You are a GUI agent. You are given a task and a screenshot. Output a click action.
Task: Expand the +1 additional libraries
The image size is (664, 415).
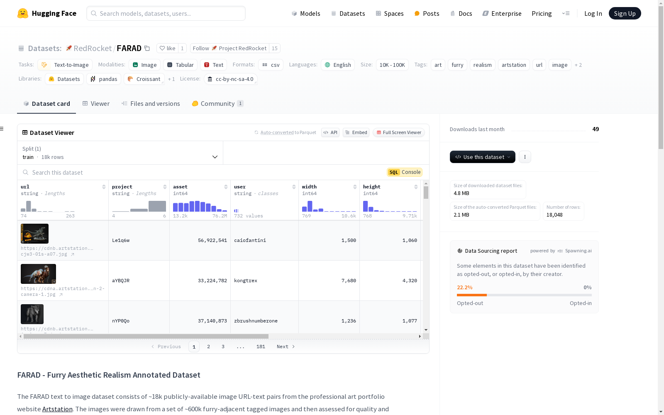[x=171, y=79]
